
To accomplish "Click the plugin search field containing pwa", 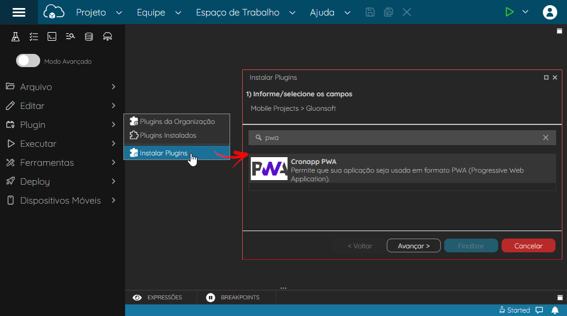I will [402, 138].
